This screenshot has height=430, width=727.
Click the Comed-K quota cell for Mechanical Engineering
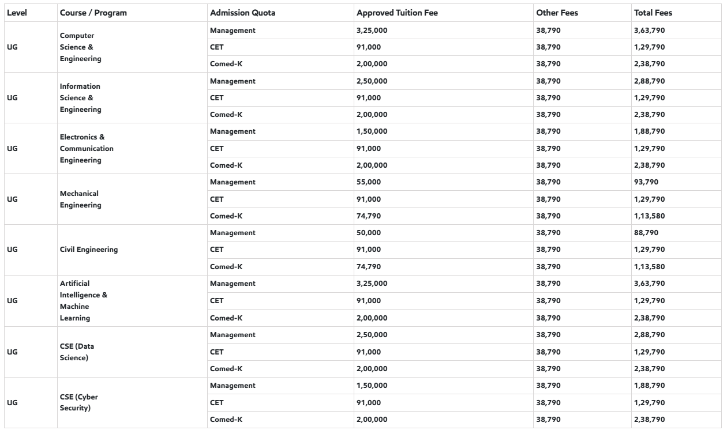coord(226,216)
